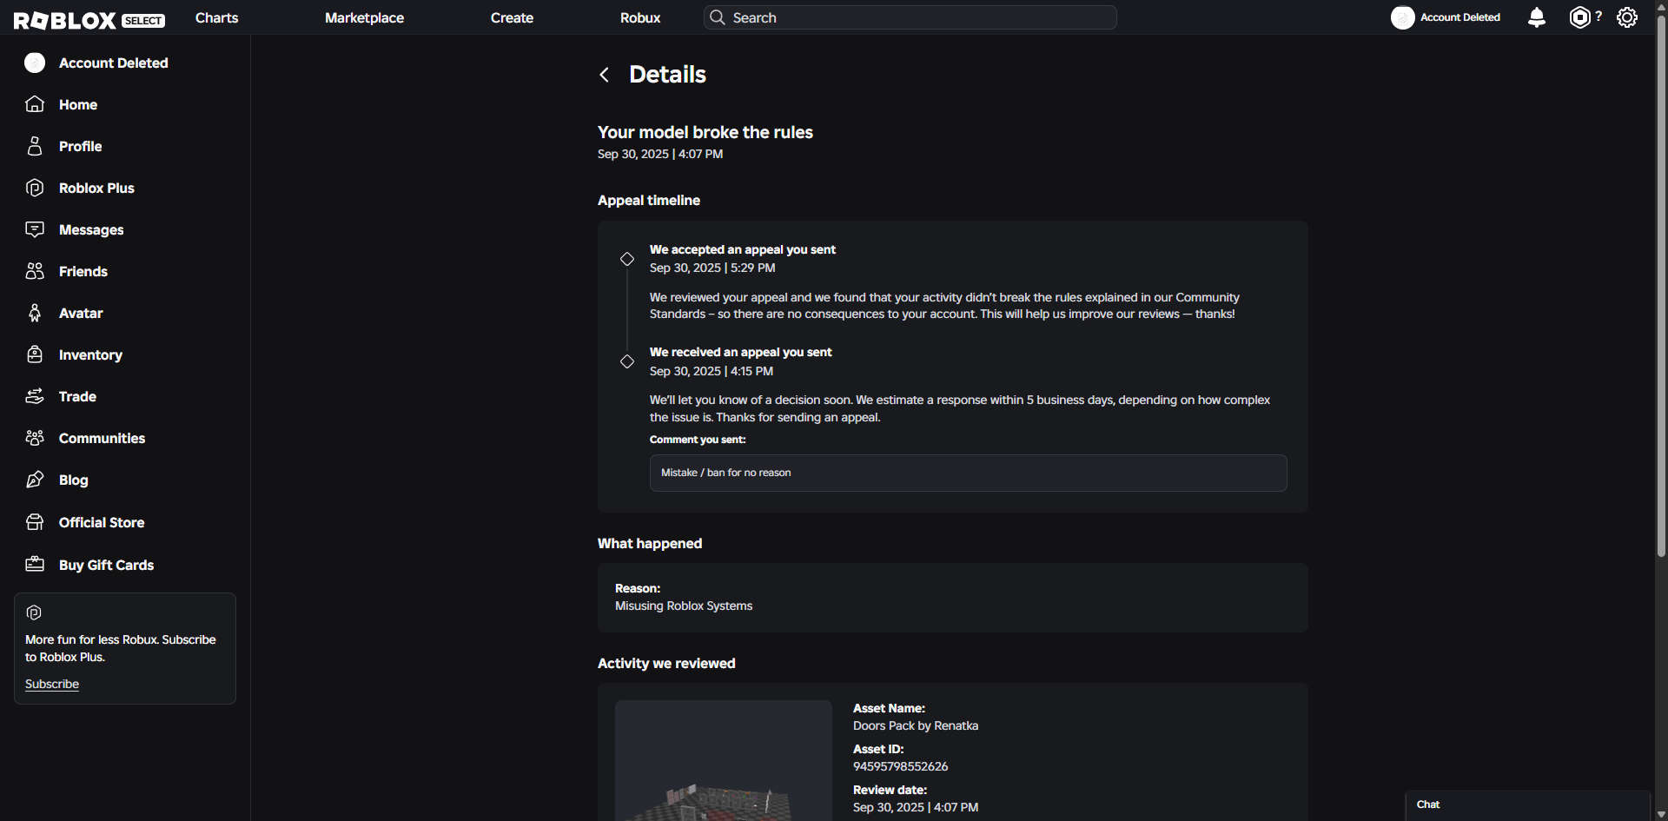Image resolution: width=1668 pixels, height=821 pixels.
Task: Click the Roblox Plus icon in sidebar
Action: [x=35, y=188]
